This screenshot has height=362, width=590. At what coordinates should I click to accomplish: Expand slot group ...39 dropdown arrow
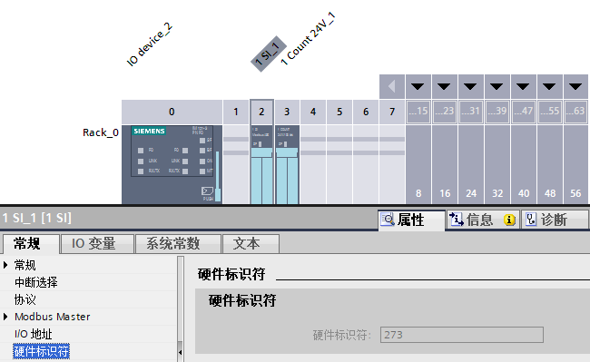[497, 86]
